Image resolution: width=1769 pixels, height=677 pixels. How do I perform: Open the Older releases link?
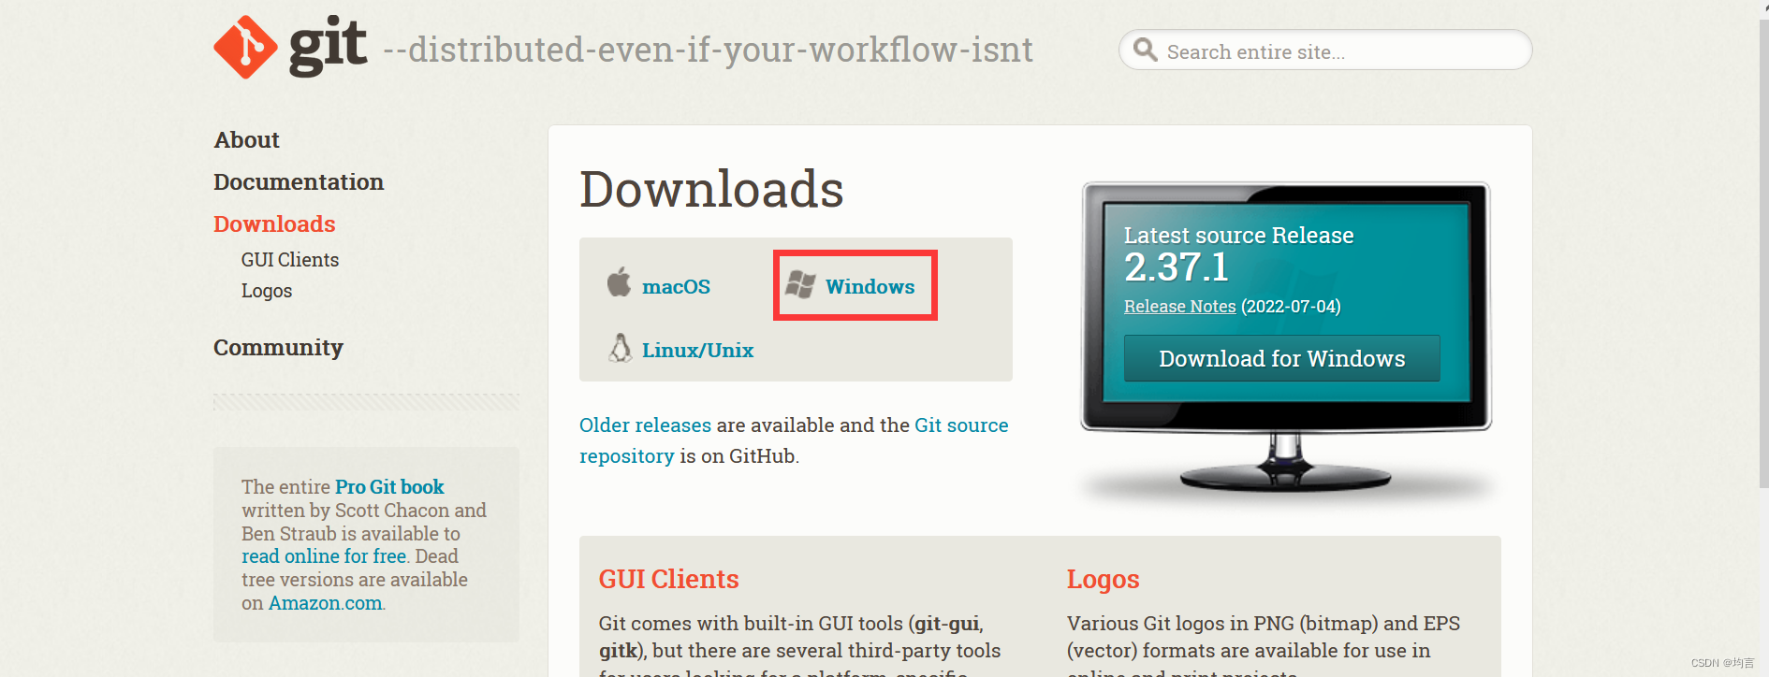tap(645, 425)
